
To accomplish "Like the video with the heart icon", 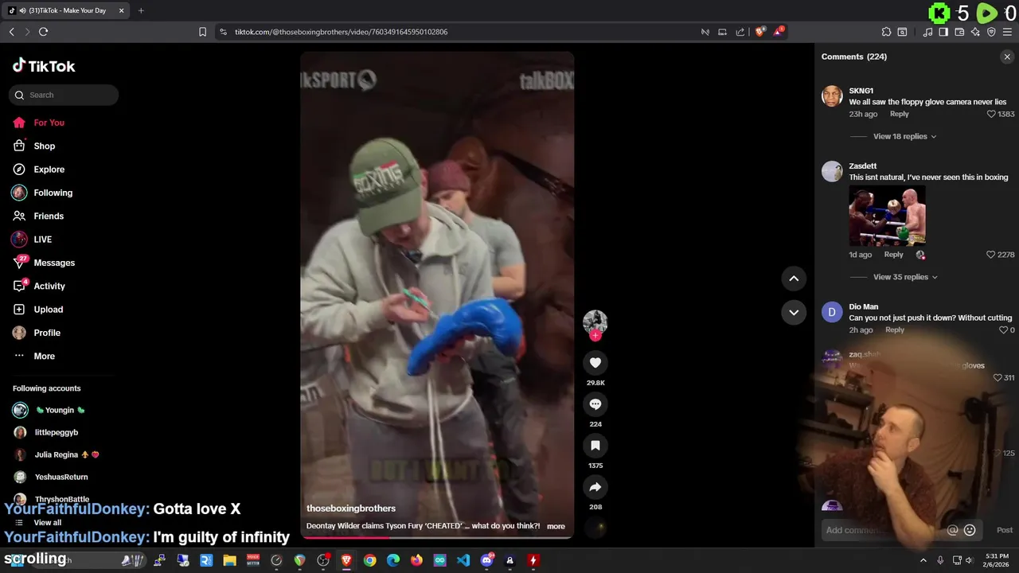I will 595,363.
